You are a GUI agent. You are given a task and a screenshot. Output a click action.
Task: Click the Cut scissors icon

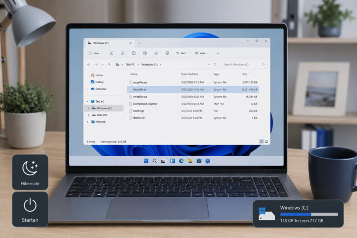112,53
